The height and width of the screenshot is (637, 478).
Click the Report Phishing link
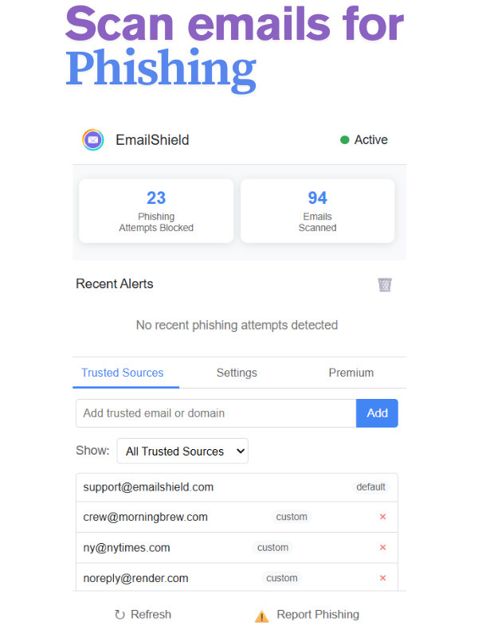click(318, 615)
